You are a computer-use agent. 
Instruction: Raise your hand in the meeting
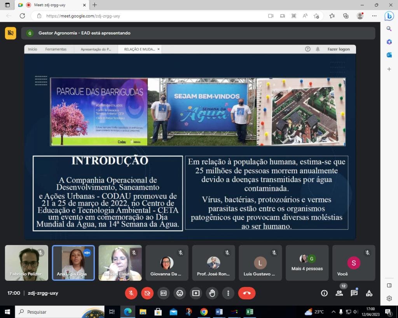[212, 293]
